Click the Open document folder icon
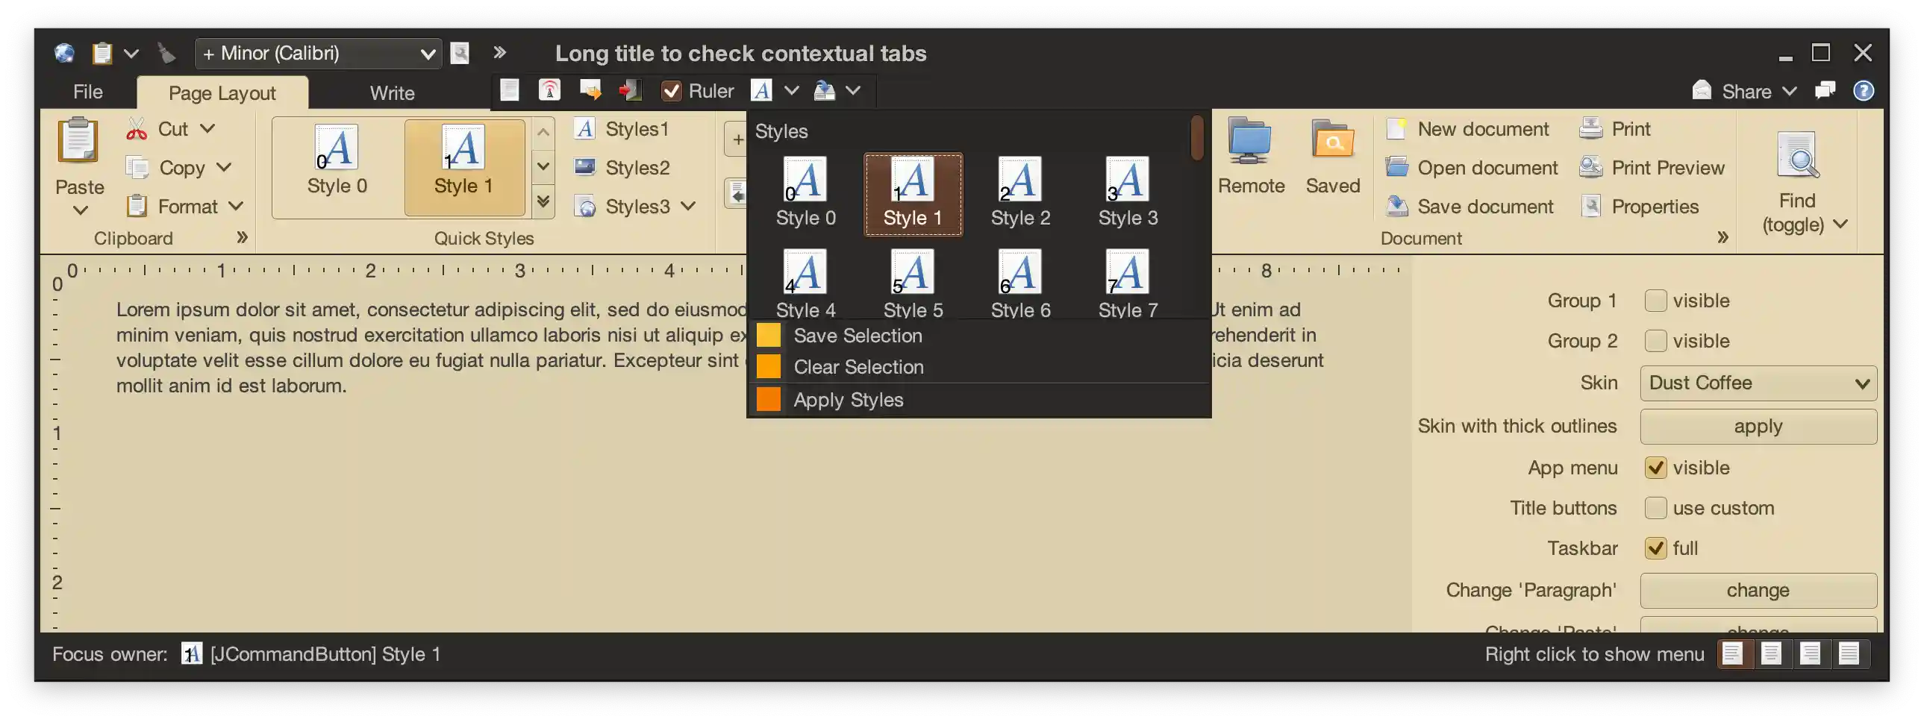 1396,167
